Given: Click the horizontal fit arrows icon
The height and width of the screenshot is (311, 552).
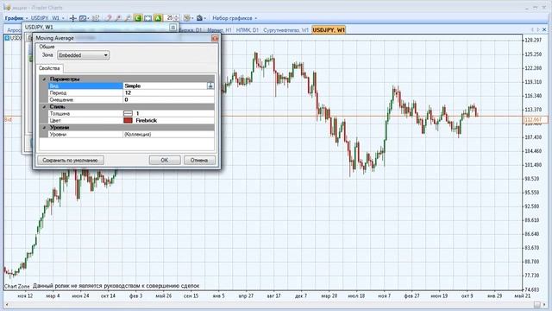Looking at the screenshot, I should [147, 18].
